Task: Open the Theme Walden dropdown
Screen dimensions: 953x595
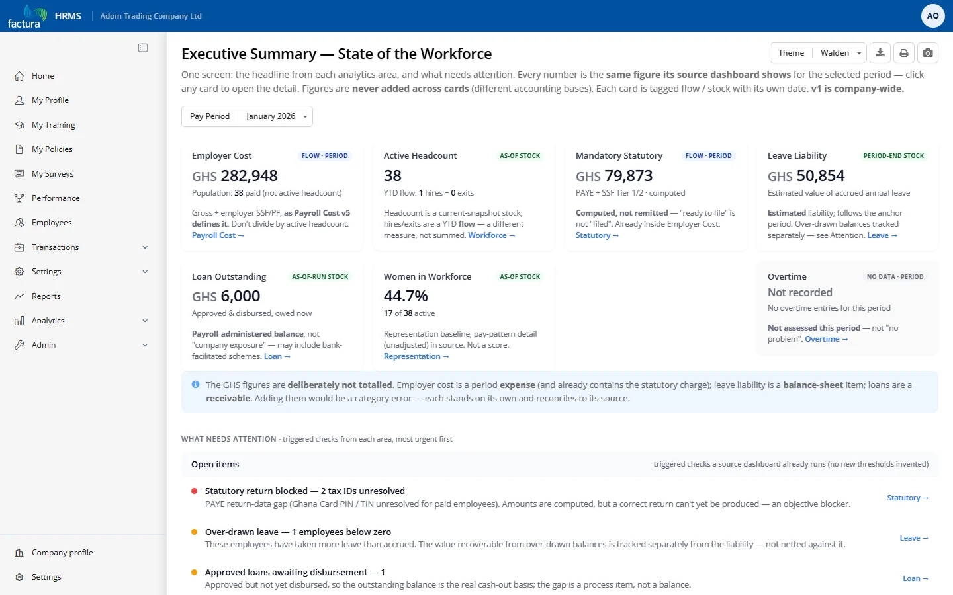Action: (x=819, y=53)
